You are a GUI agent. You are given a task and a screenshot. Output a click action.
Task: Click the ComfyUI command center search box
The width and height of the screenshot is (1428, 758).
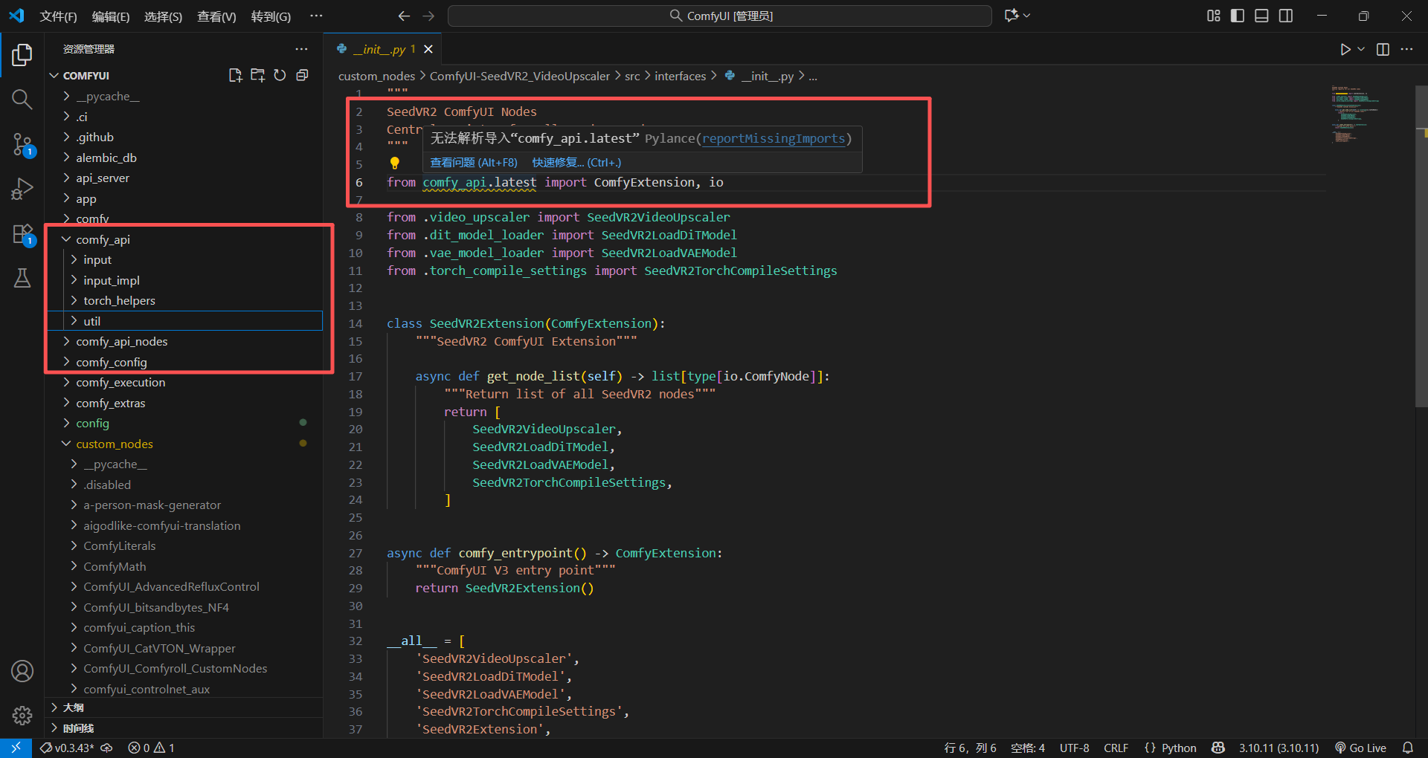(720, 16)
